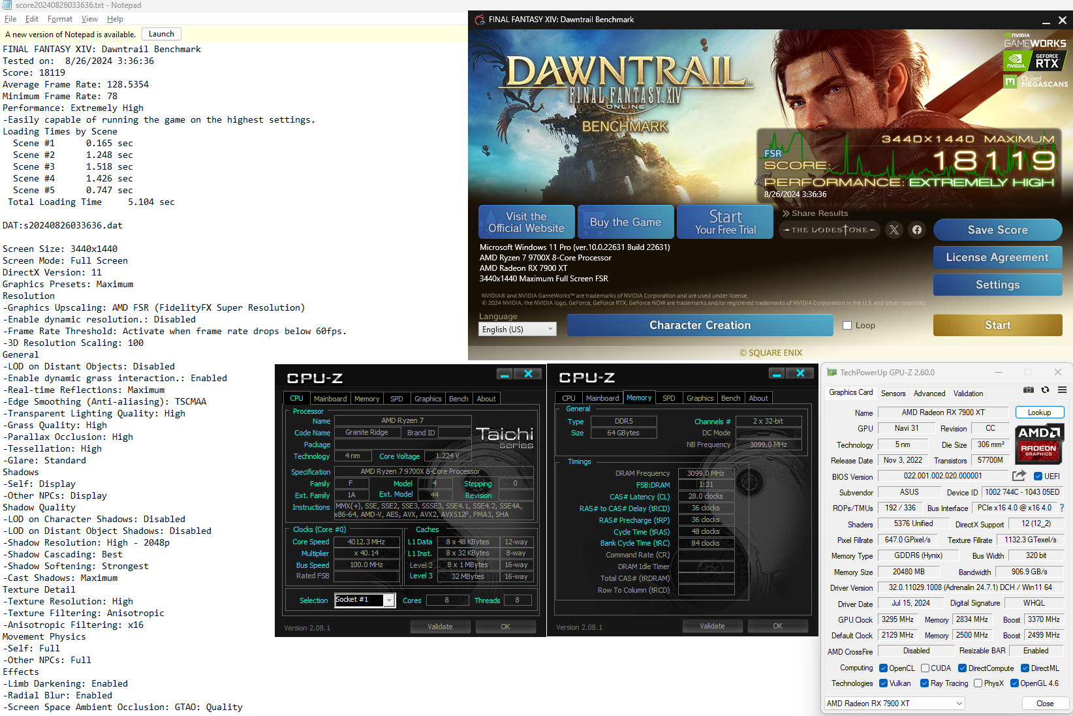Toggle Vulkan checkbox
The image size is (1073, 716).
883,683
